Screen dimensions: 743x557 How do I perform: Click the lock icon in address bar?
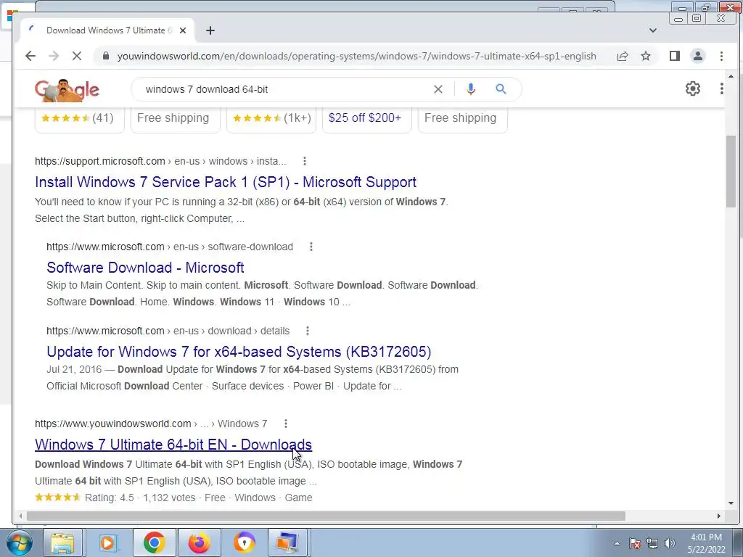tap(106, 56)
